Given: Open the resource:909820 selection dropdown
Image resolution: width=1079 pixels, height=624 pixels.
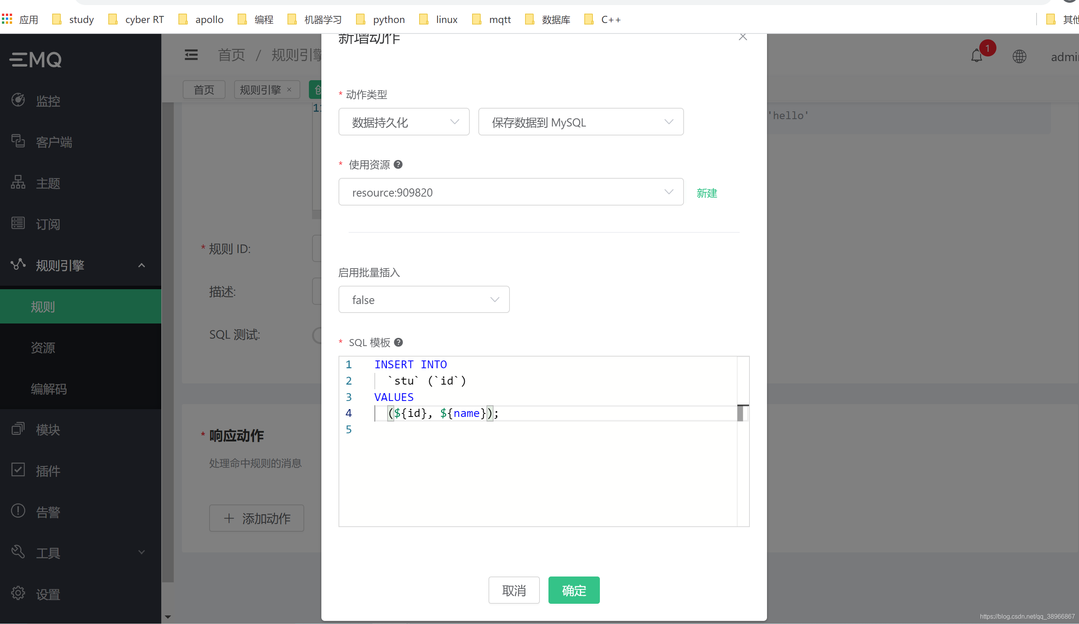Looking at the screenshot, I should [510, 192].
